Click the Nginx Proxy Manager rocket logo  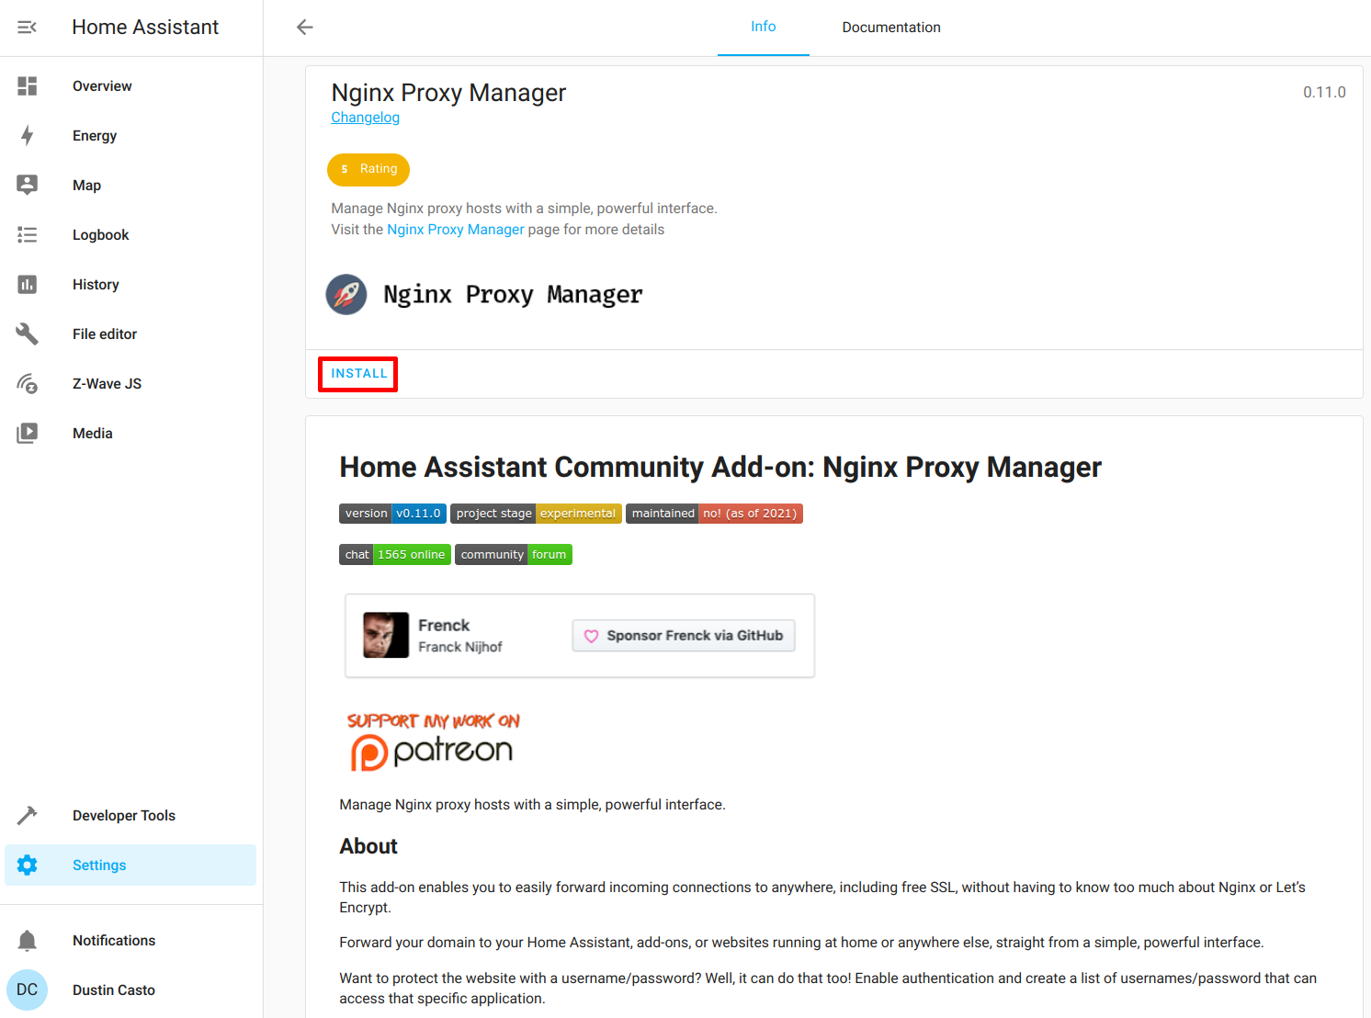point(346,295)
